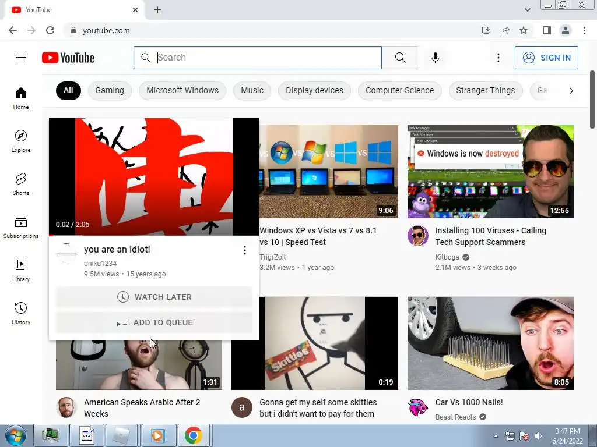The image size is (597, 447).
Task: Click the SIGN IN button
Action: click(x=546, y=58)
